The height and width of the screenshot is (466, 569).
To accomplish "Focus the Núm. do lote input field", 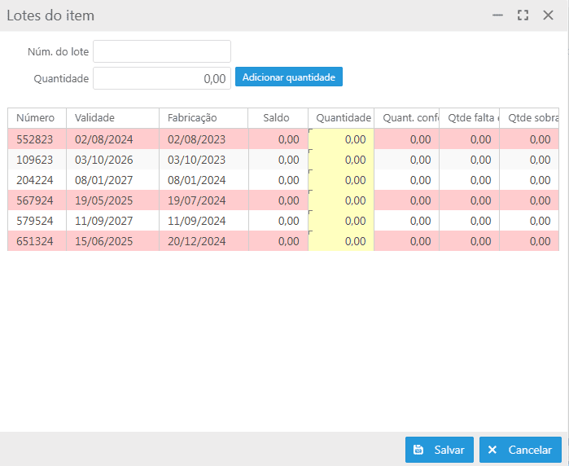I will point(162,51).
